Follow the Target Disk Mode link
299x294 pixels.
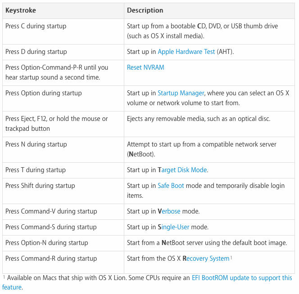tap(182, 170)
